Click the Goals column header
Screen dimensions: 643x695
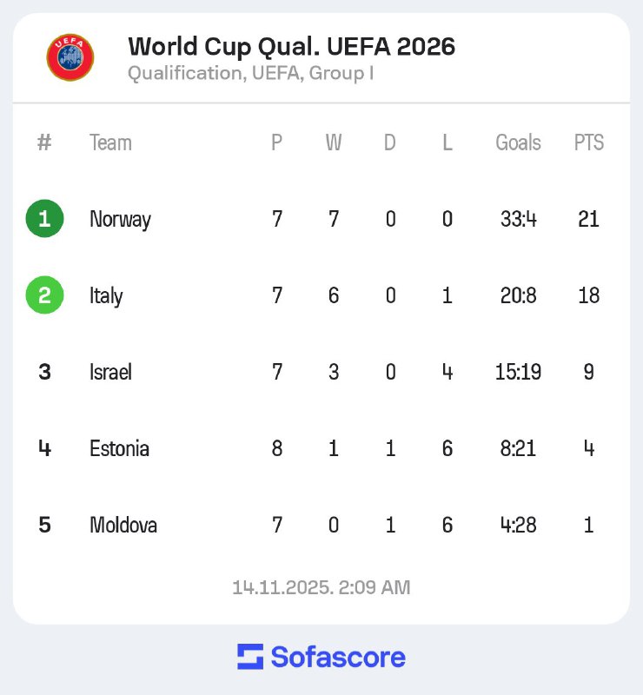click(518, 142)
